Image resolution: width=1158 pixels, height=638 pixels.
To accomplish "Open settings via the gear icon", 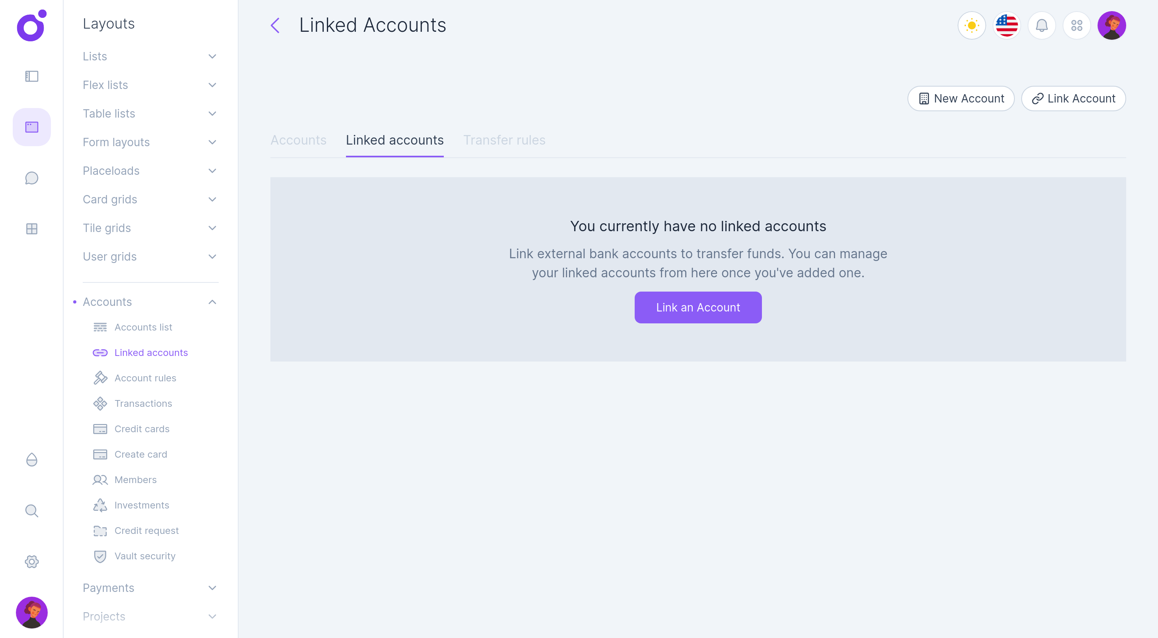I will [x=31, y=562].
